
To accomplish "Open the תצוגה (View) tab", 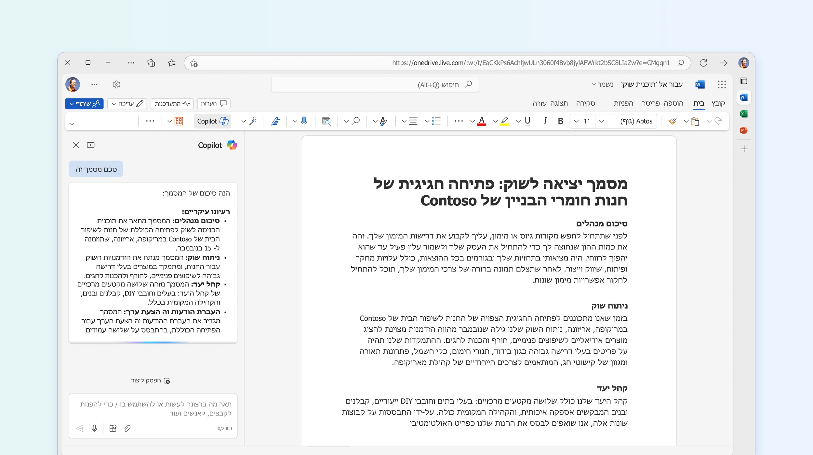I will pyautogui.click(x=559, y=103).
